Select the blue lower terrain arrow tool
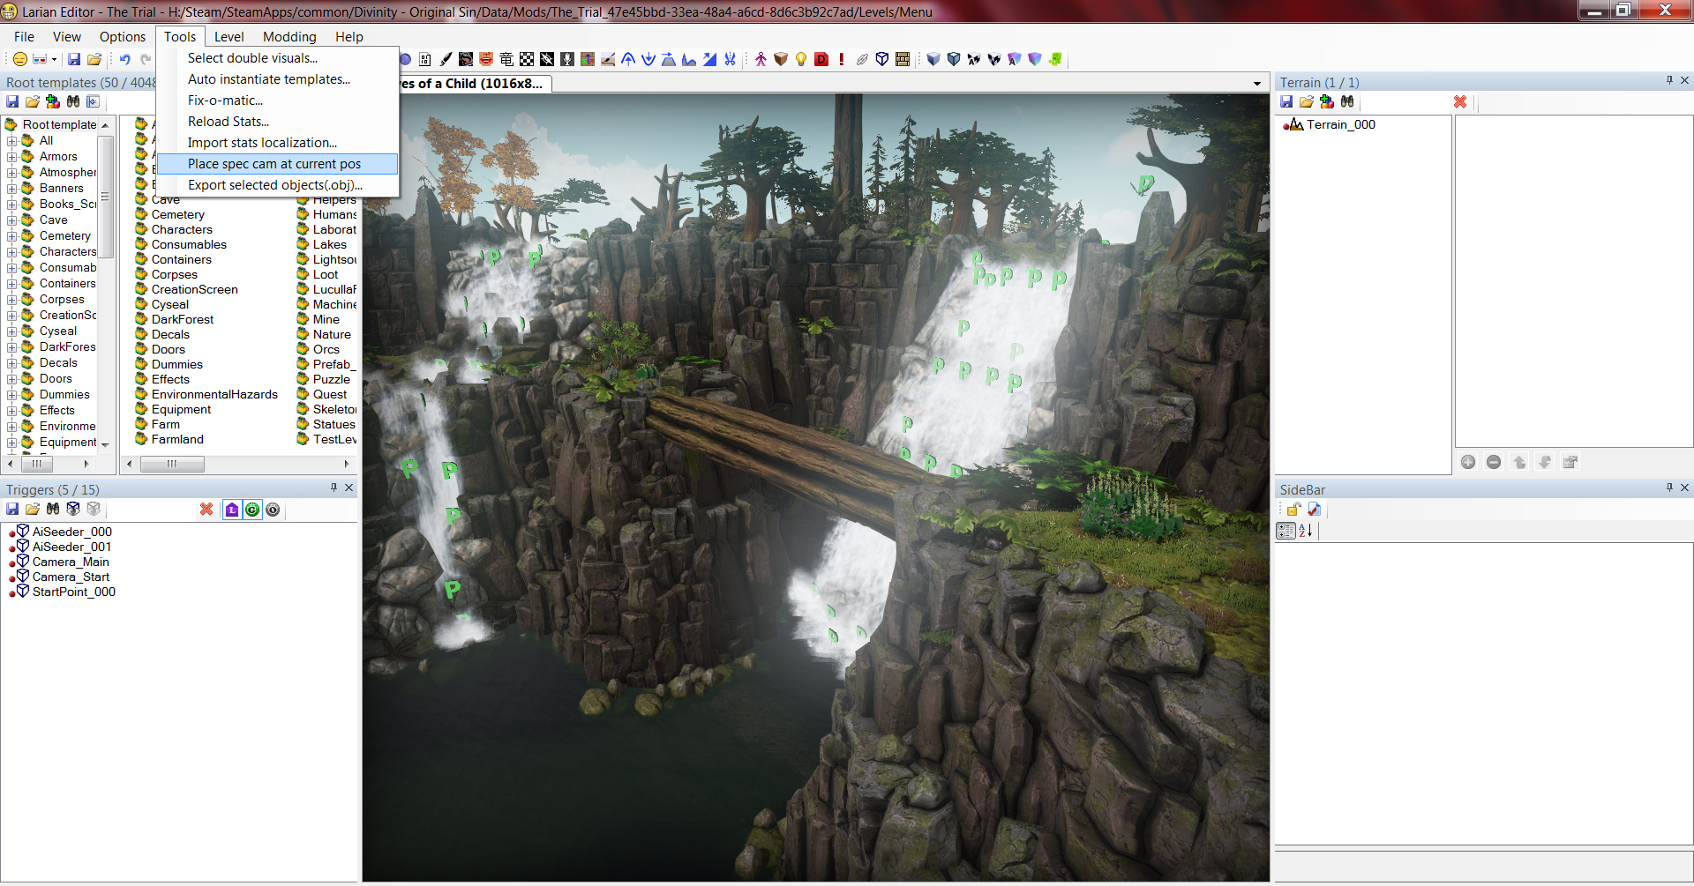Image resolution: width=1694 pixels, height=886 pixels. point(648,59)
